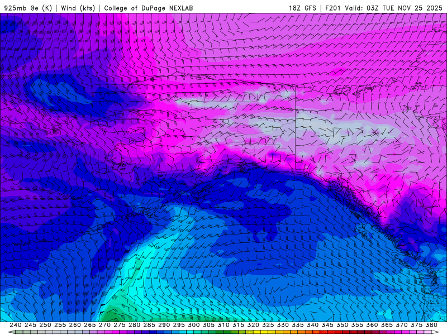
Task: Click the 345 value on color scale
Action: [327, 325]
